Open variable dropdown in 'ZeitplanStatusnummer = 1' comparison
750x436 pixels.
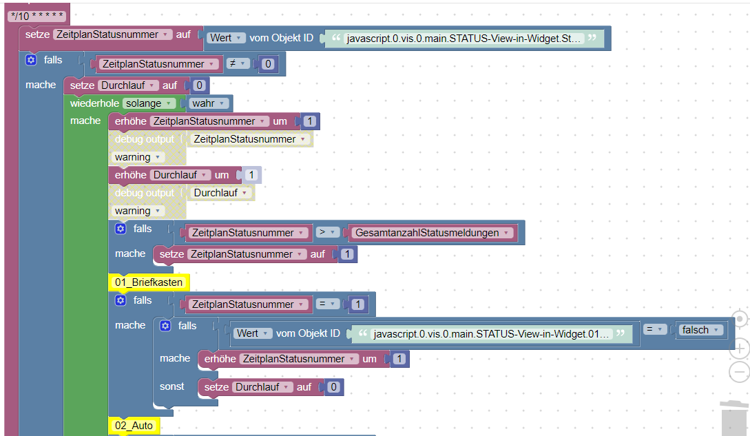pos(248,304)
